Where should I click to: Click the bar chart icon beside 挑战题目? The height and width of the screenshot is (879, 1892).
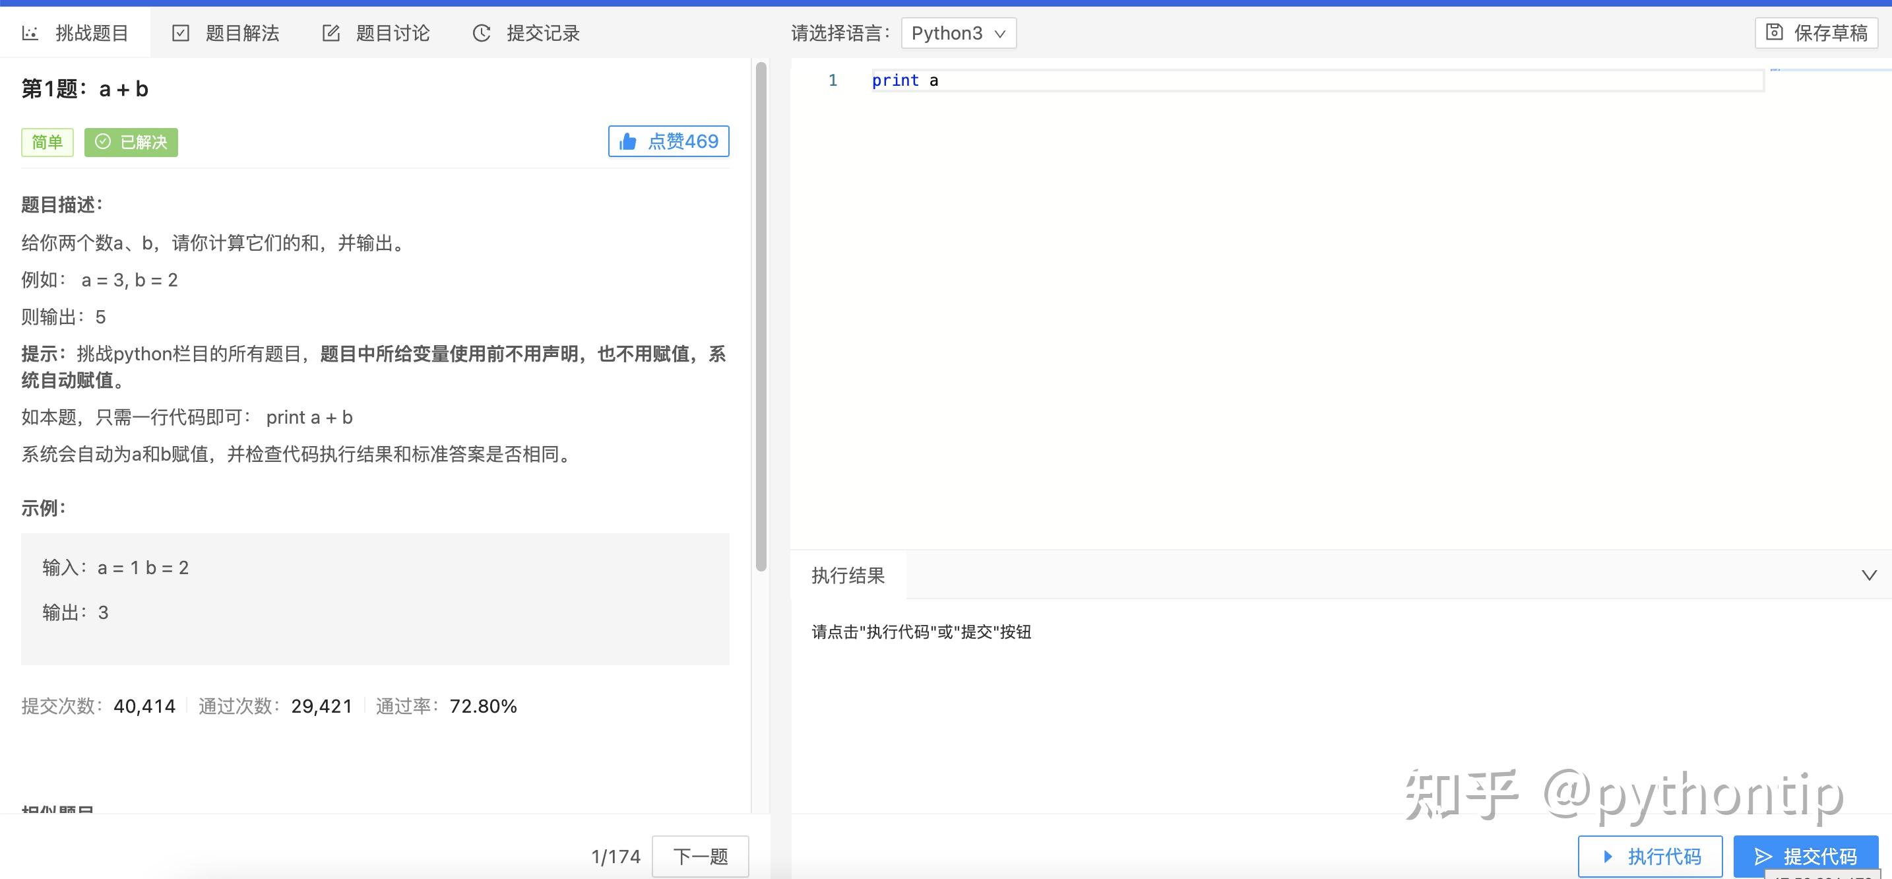[31, 32]
